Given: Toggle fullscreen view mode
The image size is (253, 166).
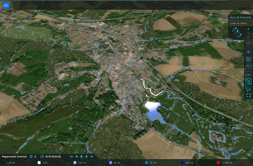Looking at the screenshot, I should [x=248, y=95].
